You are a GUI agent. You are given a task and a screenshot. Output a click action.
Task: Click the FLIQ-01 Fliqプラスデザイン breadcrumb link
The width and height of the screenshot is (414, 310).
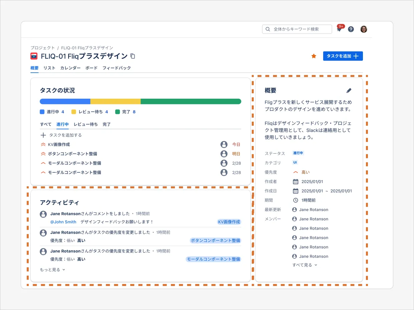[x=87, y=48]
